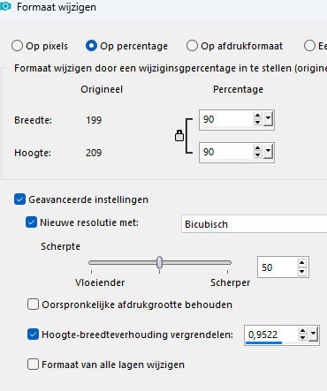Click the Scherpte slider handle
The image size is (327, 391).
coord(159,262)
